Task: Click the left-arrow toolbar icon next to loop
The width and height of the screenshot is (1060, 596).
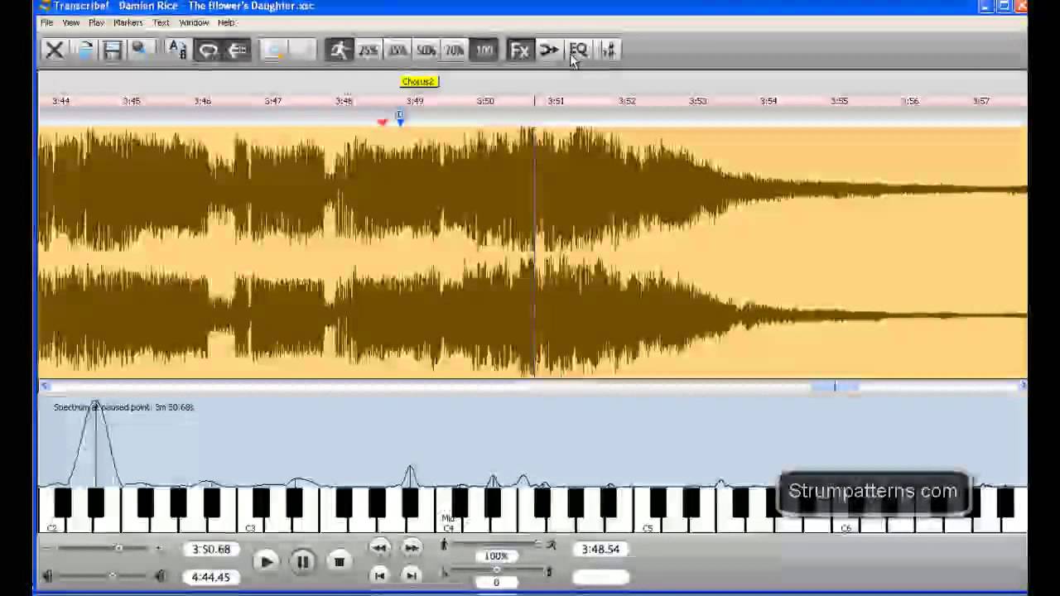Action: click(237, 50)
